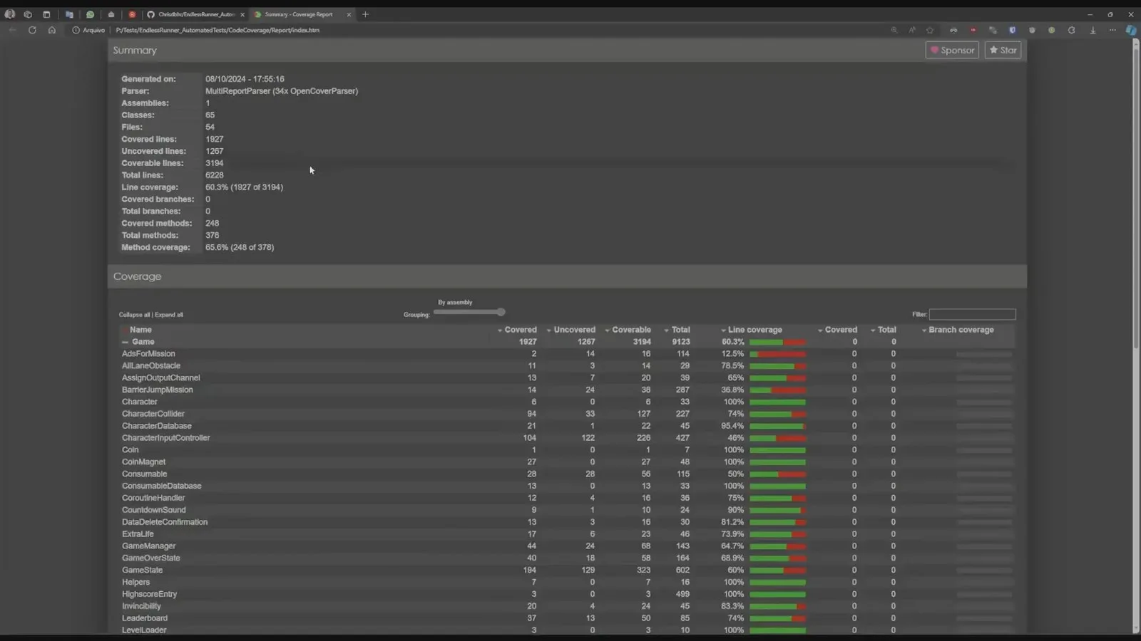Click the Expand all link
1141x641 pixels.
(169, 315)
